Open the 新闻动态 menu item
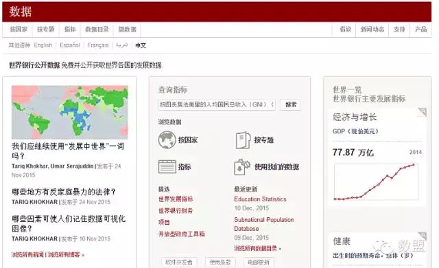 (372, 29)
